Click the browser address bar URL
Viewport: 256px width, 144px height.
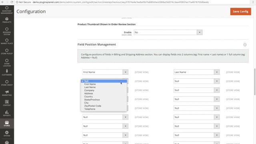[121, 2]
